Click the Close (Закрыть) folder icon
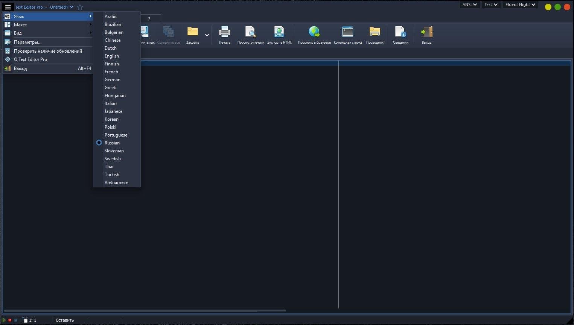Image resolution: width=574 pixels, height=325 pixels. tap(192, 32)
